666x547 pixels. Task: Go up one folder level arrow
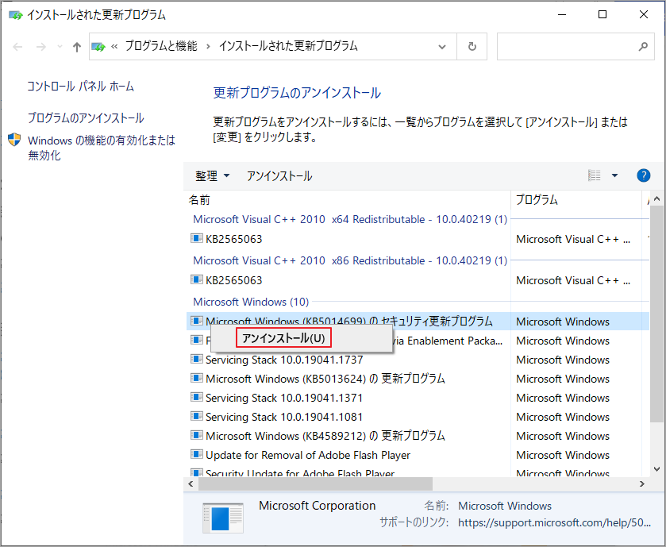point(77,47)
